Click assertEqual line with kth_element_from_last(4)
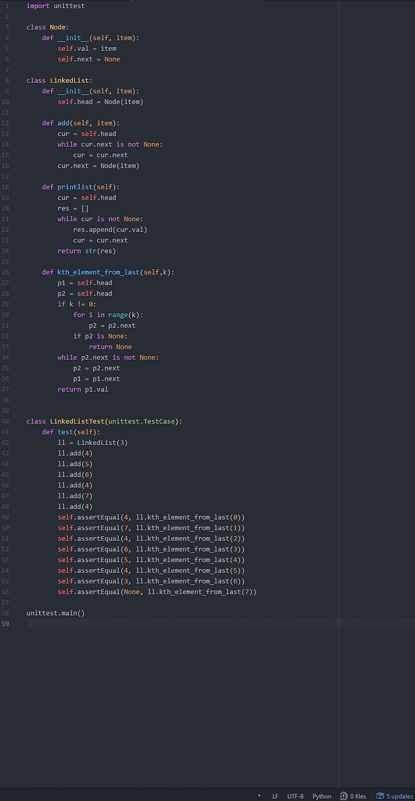This screenshot has height=801, width=415. click(151, 560)
